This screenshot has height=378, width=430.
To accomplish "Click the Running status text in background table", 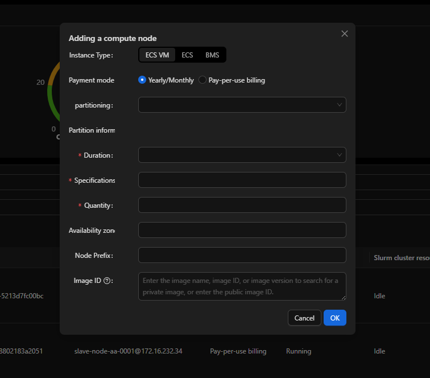I will [299, 351].
